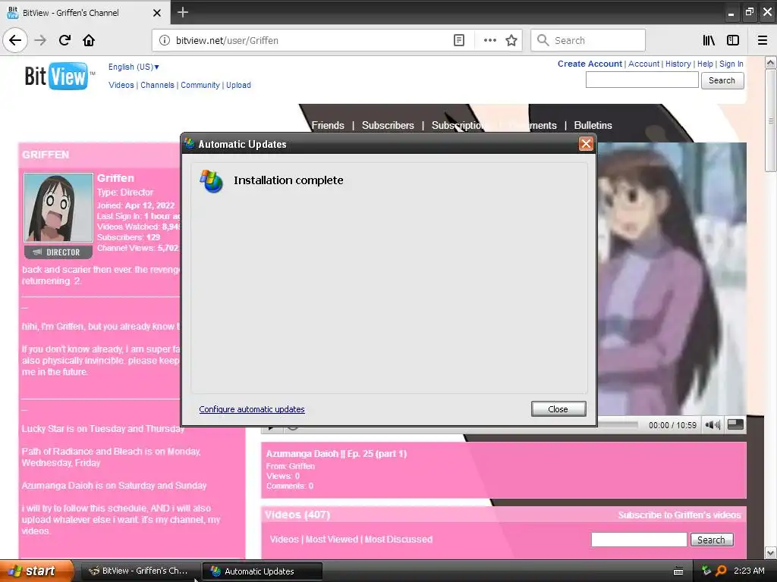Bookmark this page with the star icon
This screenshot has height=582, width=777.
click(511, 40)
